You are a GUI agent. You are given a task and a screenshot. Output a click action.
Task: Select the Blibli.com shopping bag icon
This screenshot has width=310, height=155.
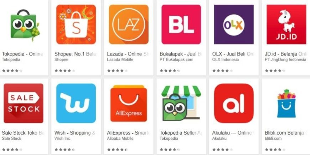coord(286,103)
